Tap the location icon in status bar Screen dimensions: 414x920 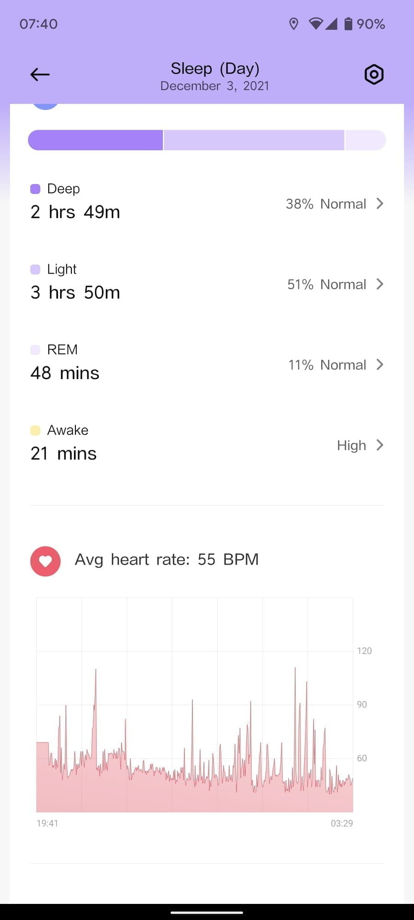click(293, 24)
